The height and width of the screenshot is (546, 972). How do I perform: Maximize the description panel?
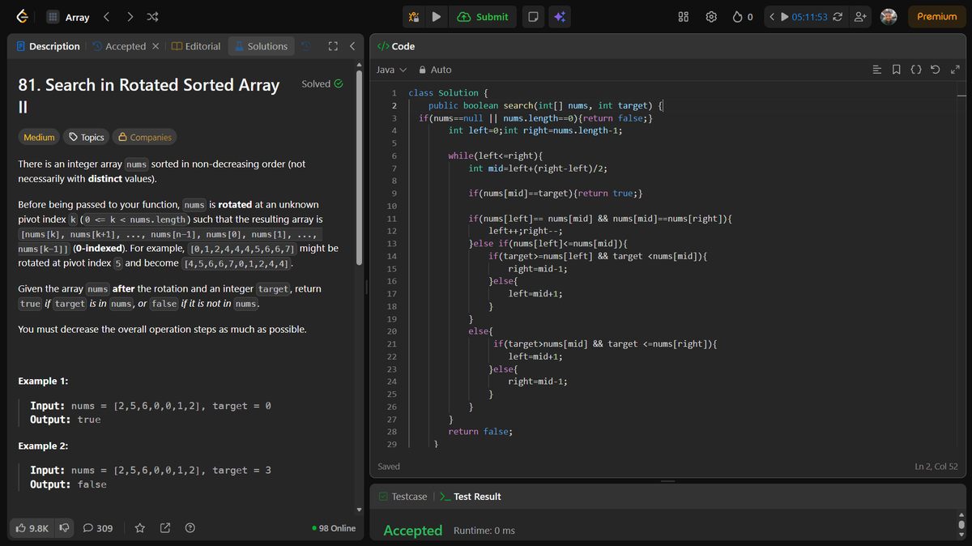332,46
